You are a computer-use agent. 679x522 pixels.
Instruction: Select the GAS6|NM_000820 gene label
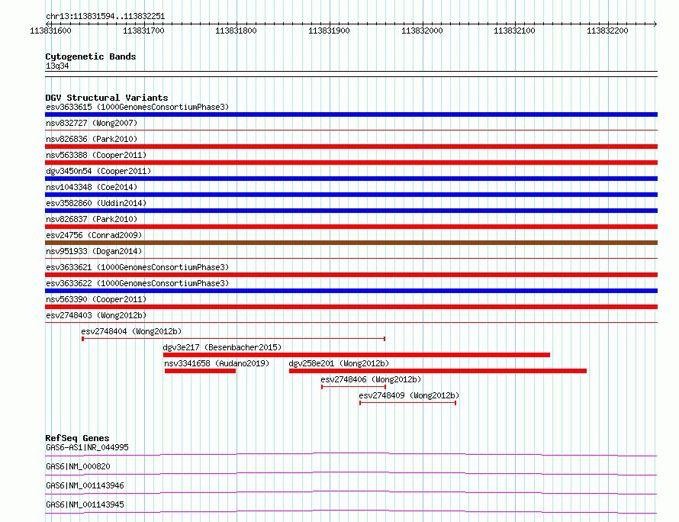click(x=78, y=466)
